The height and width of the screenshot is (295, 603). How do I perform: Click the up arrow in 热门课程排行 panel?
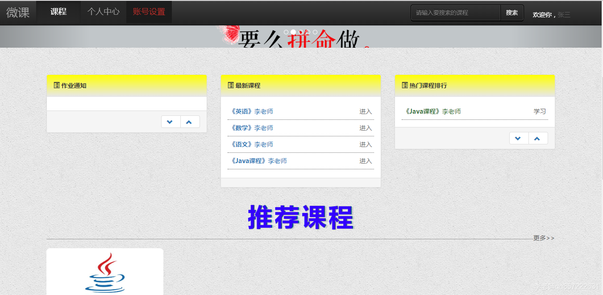(538, 138)
